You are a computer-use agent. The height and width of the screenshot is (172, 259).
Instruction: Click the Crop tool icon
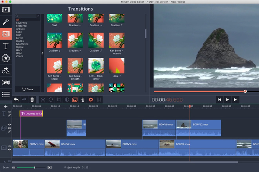point(59,100)
